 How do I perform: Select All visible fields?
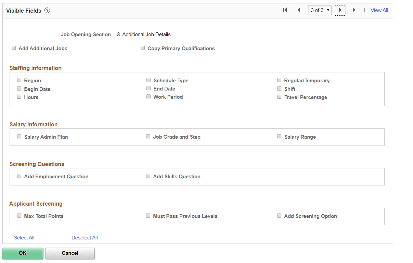[24, 237]
